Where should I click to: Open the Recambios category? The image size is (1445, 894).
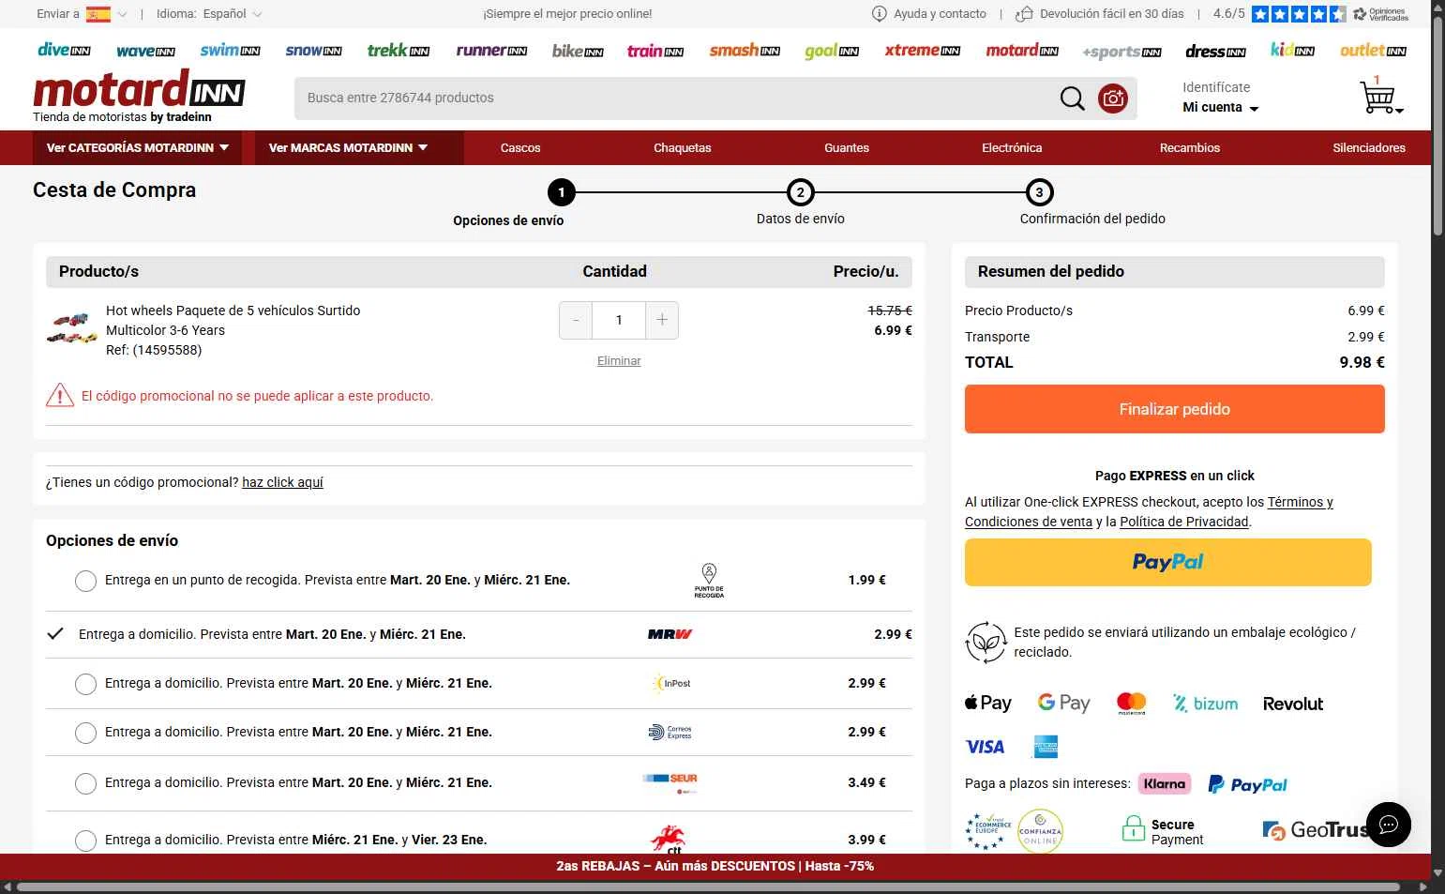pyautogui.click(x=1190, y=147)
